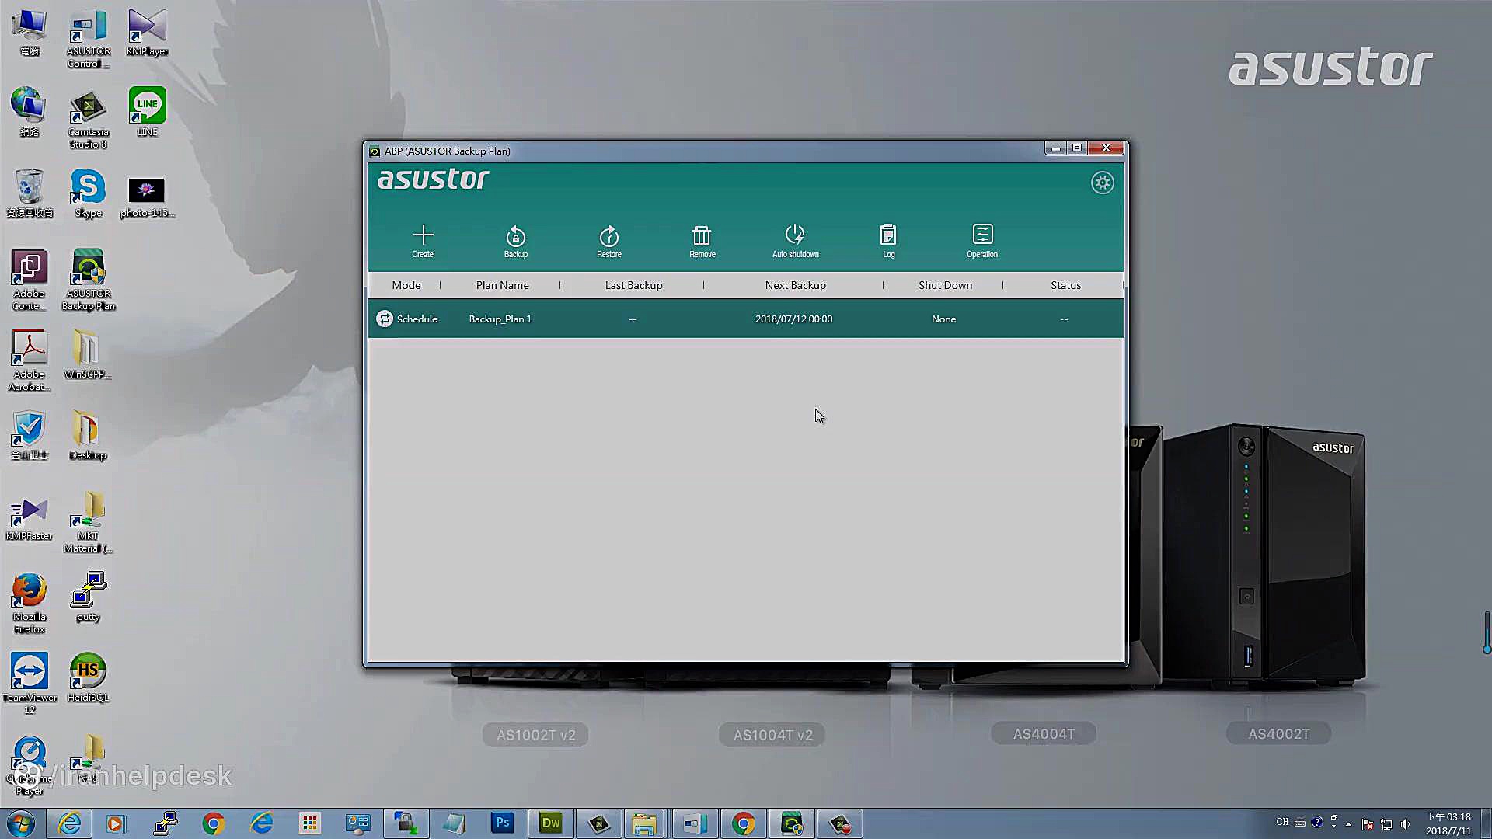Open the Log viewer
Screen dimensions: 1492x839
coord(888,241)
